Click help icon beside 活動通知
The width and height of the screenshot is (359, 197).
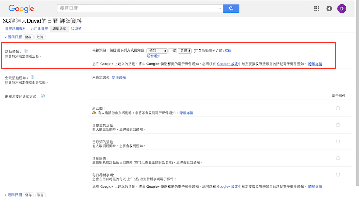(x=26, y=51)
